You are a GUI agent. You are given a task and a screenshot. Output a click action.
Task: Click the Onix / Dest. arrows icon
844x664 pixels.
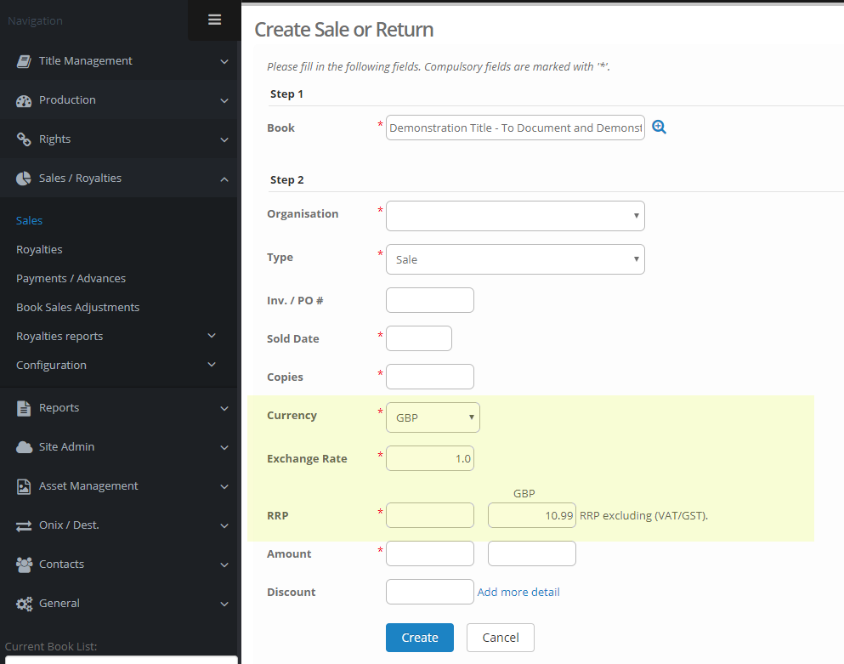24,525
